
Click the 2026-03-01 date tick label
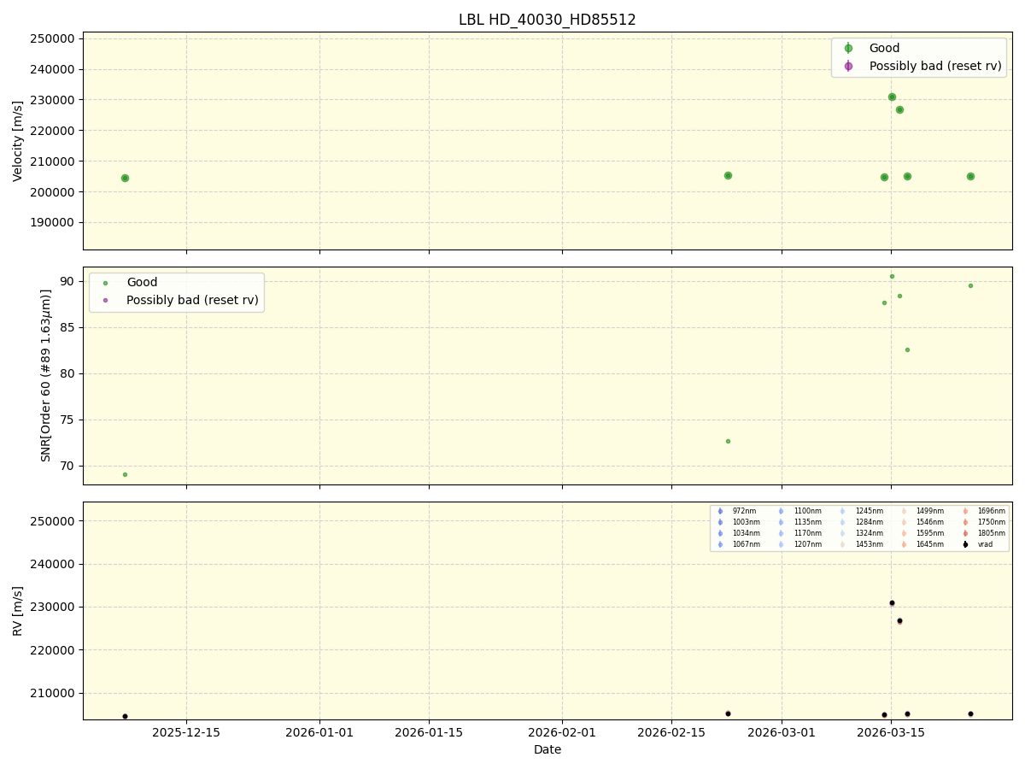[782, 732]
